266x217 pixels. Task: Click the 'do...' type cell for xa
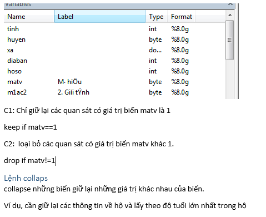click(x=155, y=50)
